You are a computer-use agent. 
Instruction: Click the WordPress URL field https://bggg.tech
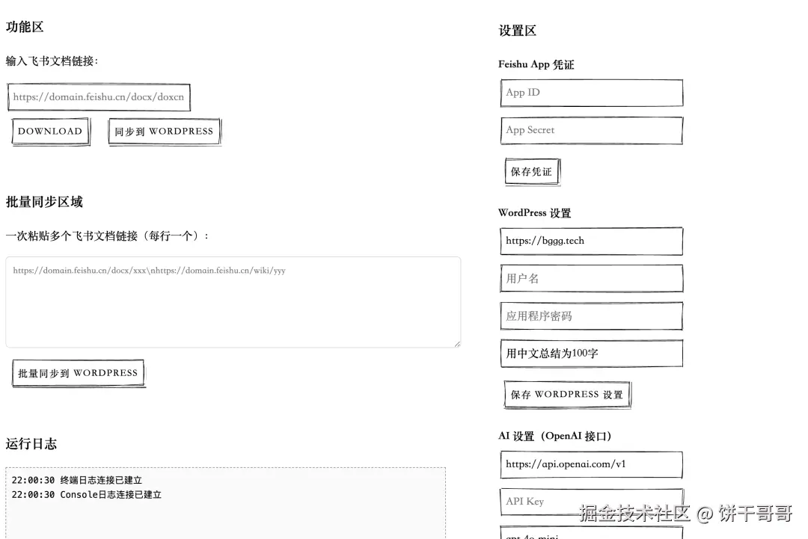click(x=592, y=241)
